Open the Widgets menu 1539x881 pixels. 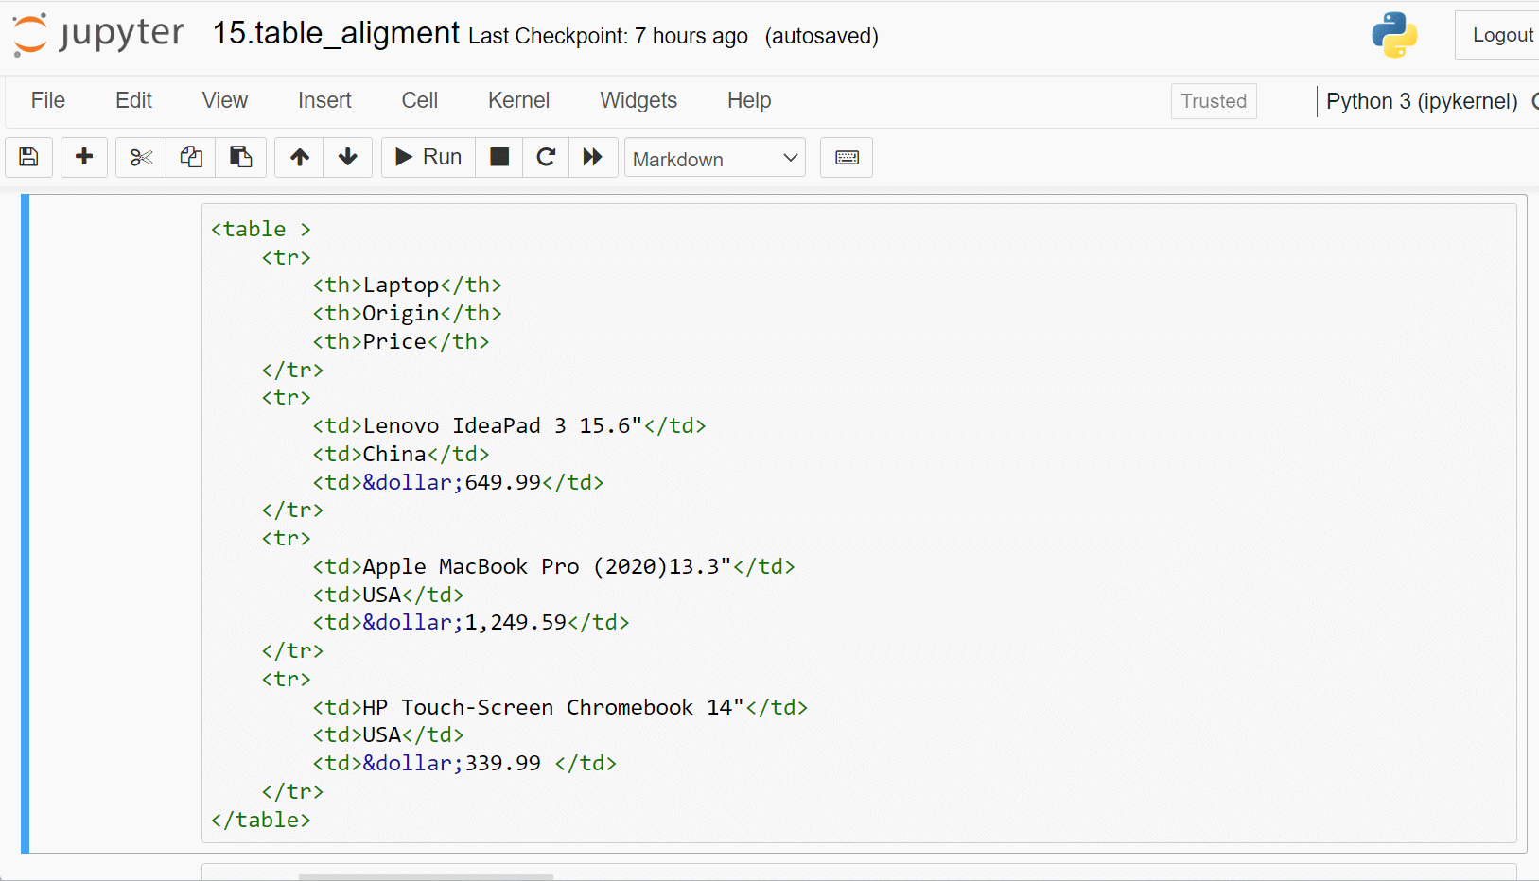638,100
